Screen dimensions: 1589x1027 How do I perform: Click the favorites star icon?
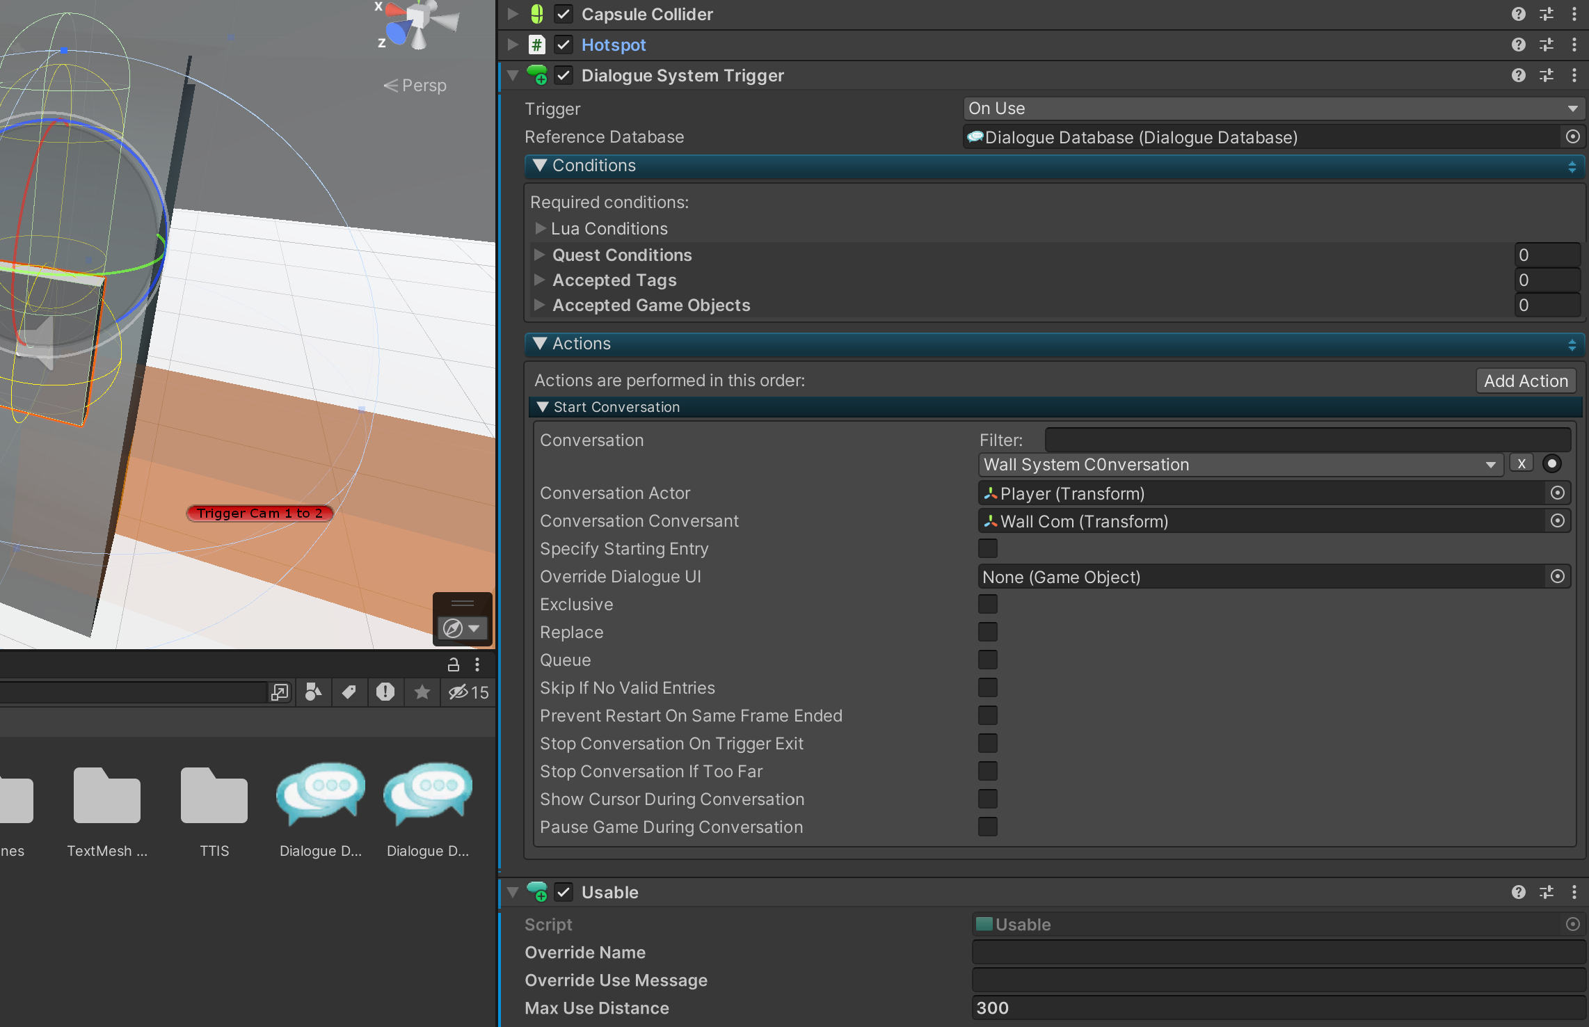coord(422,692)
